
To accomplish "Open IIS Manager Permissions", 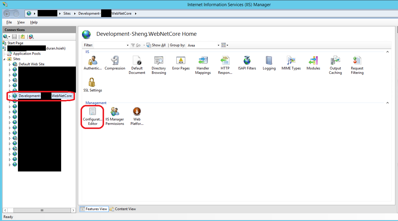I will (115, 117).
